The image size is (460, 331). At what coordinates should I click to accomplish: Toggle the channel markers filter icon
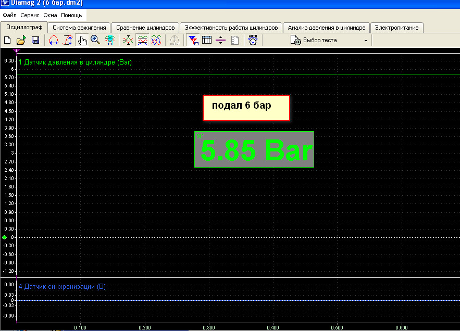click(193, 40)
